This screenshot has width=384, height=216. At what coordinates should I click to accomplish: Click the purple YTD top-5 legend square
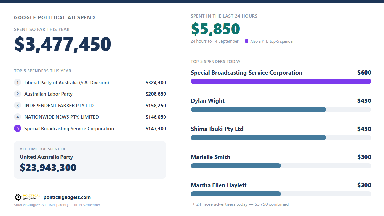247,41
